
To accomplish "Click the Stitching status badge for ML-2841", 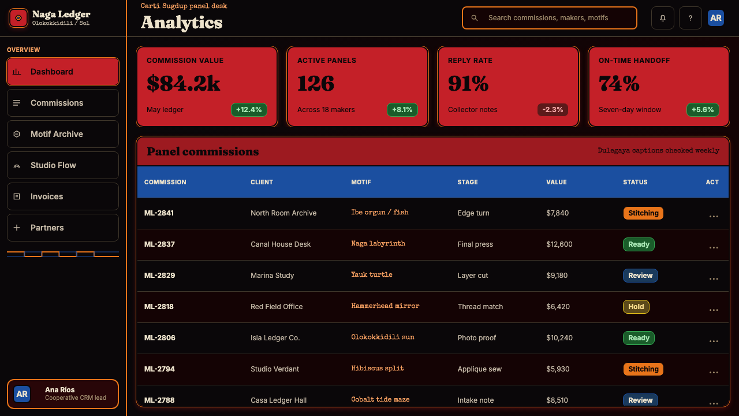I will coord(643,213).
